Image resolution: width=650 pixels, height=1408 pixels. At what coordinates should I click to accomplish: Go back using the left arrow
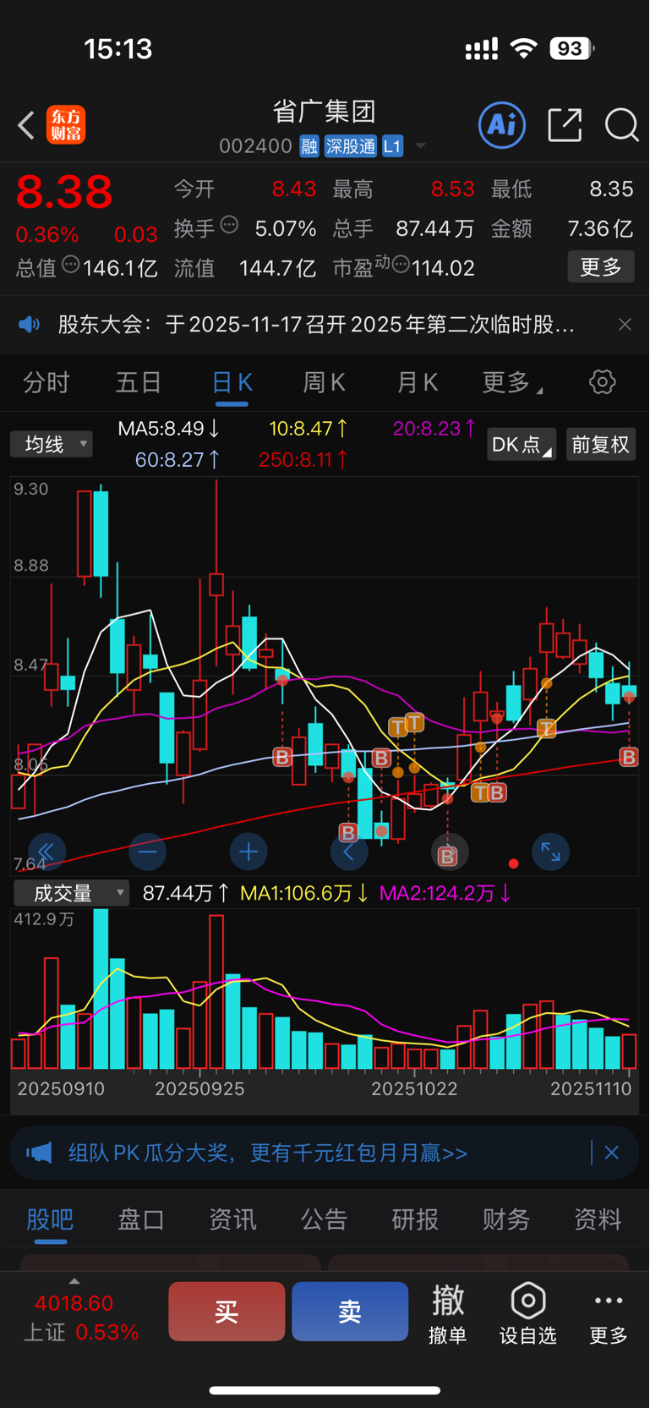(x=26, y=126)
